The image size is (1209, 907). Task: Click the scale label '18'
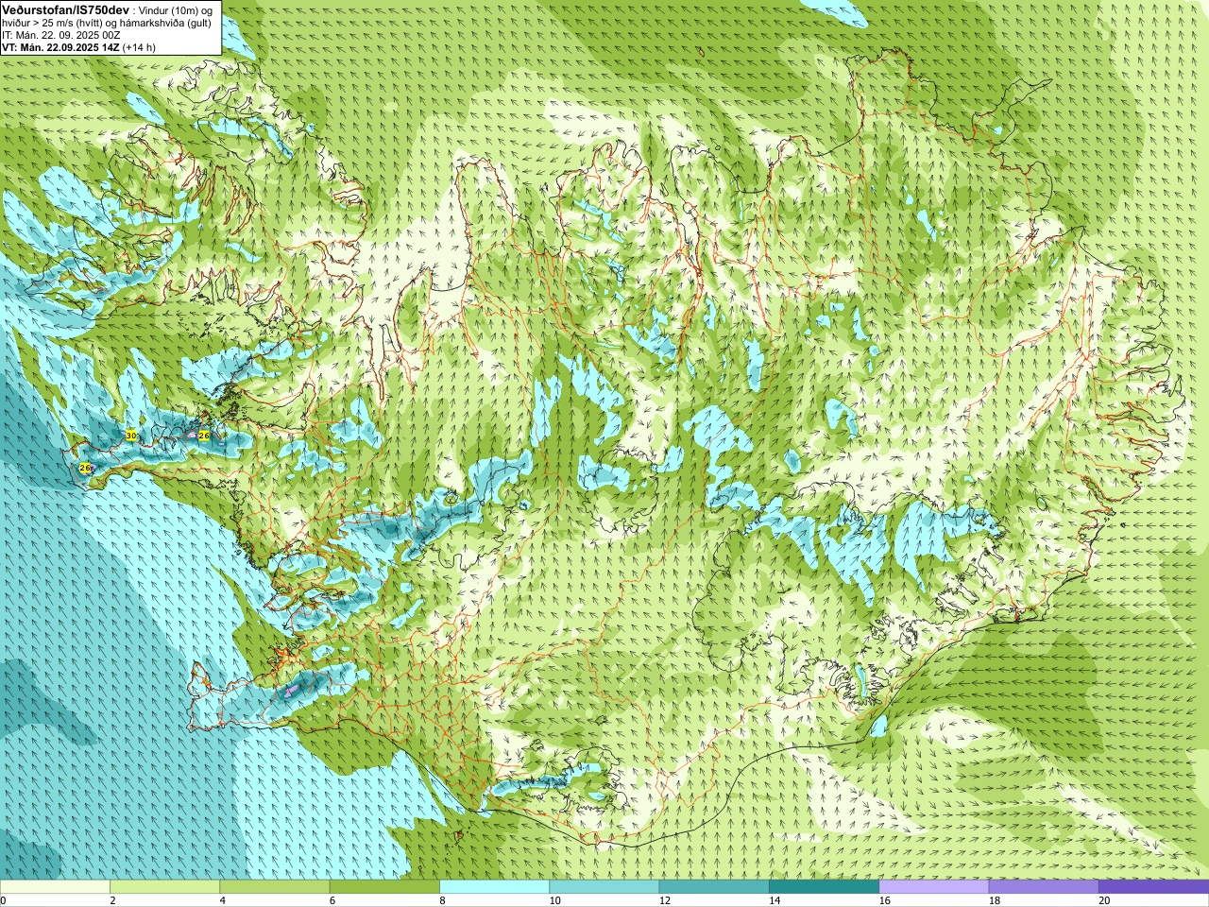pyautogui.click(x=995, y=900)
